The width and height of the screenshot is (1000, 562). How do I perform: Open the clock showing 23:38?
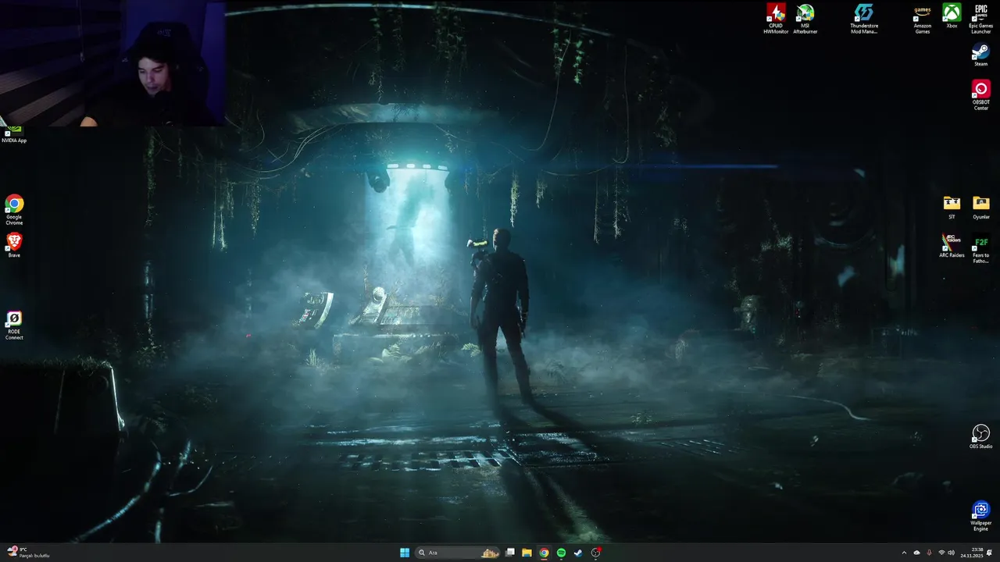click(973, 553)
